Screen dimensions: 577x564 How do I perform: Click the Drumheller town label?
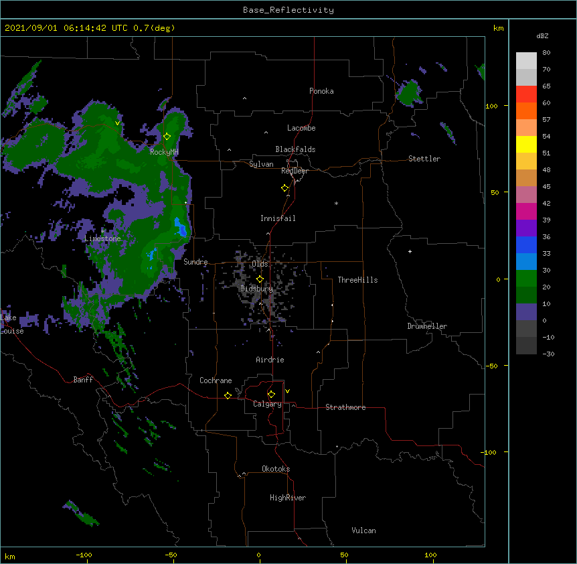click(427, 326)
